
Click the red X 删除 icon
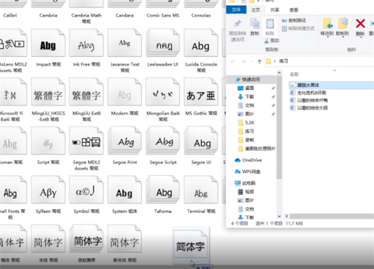pos(360,24)
